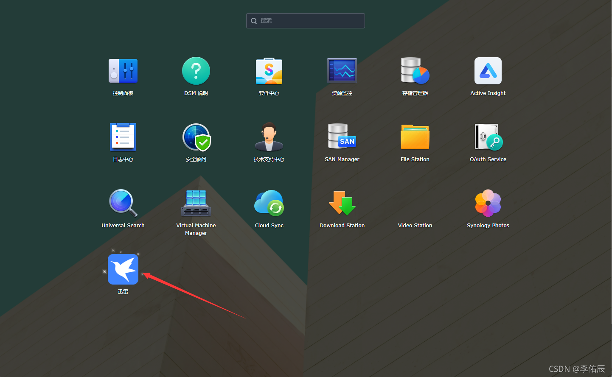Launch the Cloud Sync app
The image size is (612, 377).
pyautogui.click(x=269, y=203)
